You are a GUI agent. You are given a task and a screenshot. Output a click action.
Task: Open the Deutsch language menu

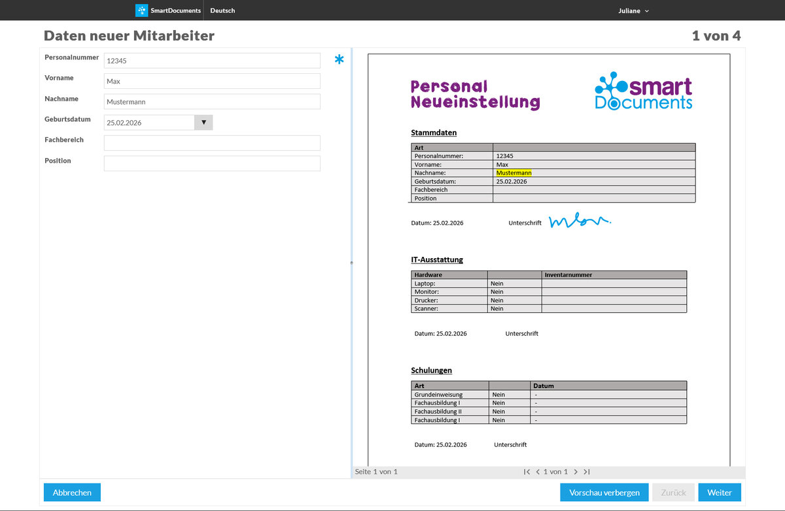pos(222,10)
